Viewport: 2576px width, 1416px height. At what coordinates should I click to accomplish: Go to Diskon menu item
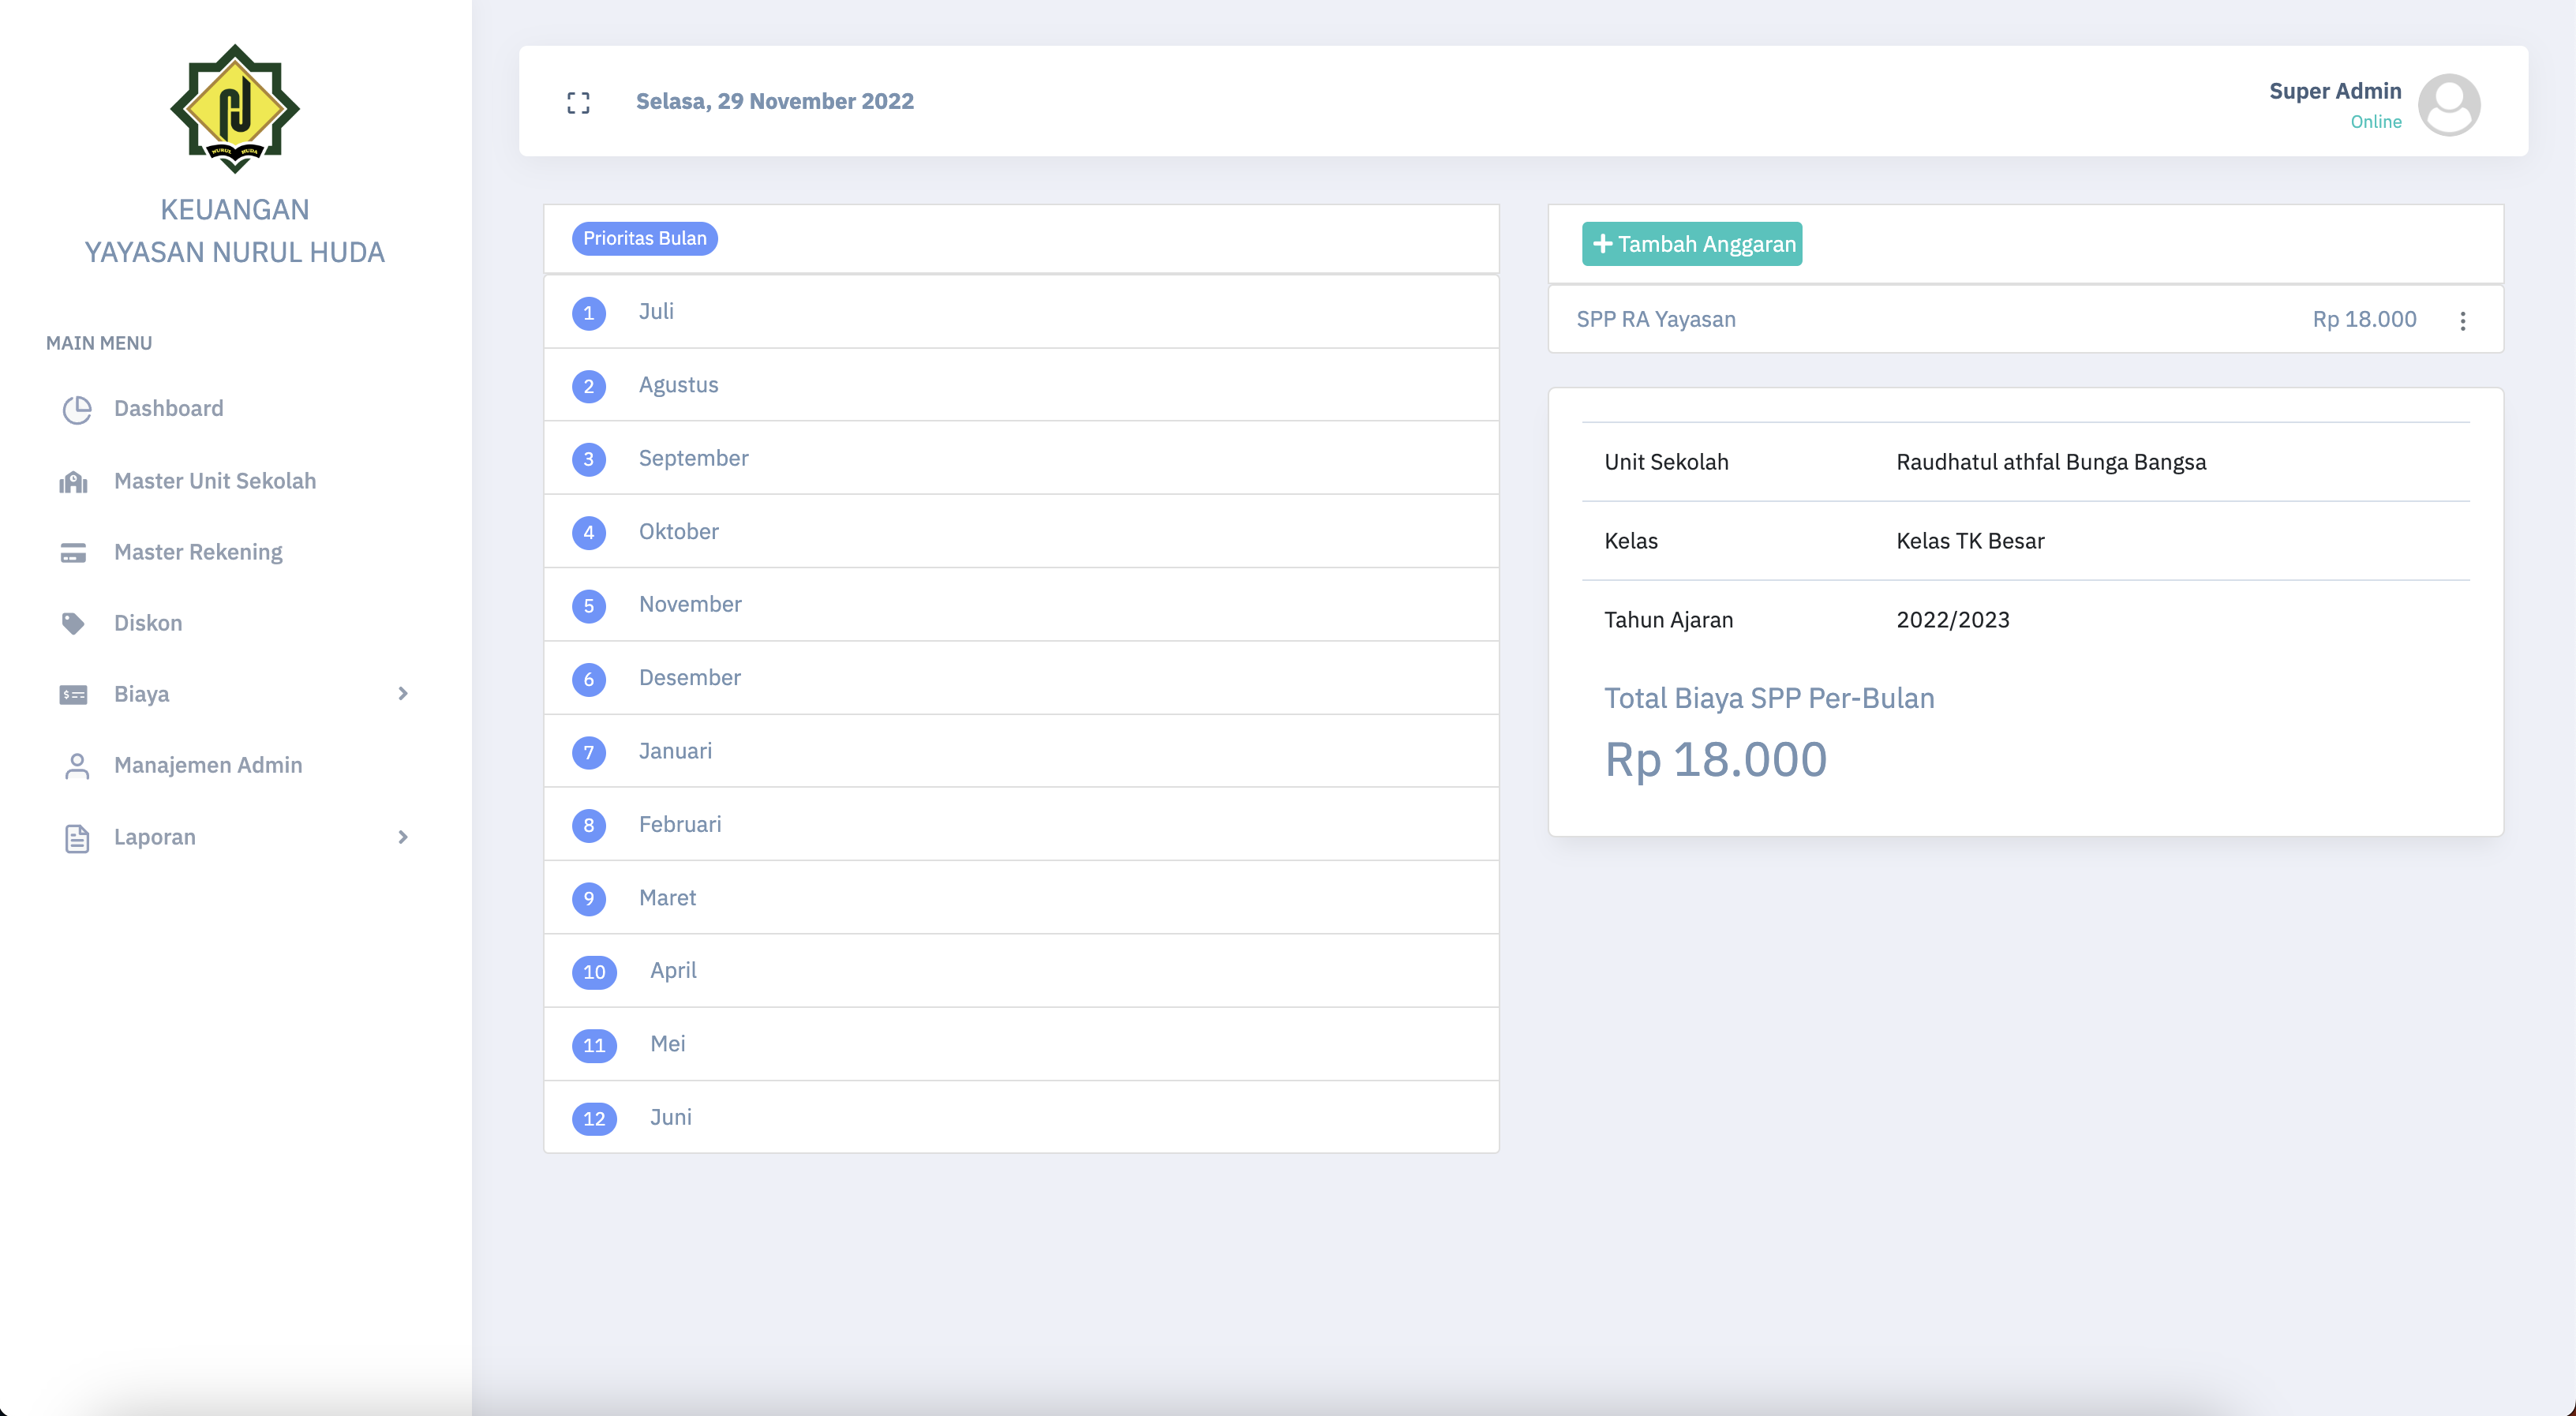click(x=148, y=623)
